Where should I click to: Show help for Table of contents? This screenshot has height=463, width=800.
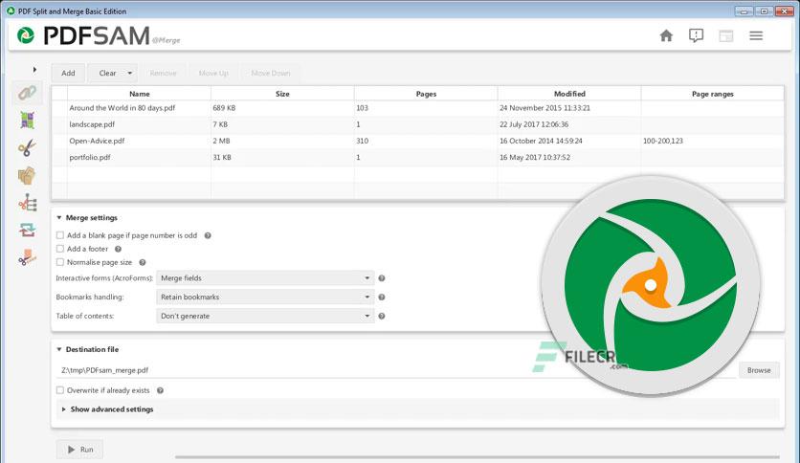click(x=381, y=316)
